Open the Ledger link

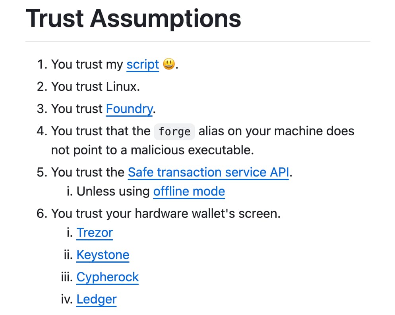97,299
